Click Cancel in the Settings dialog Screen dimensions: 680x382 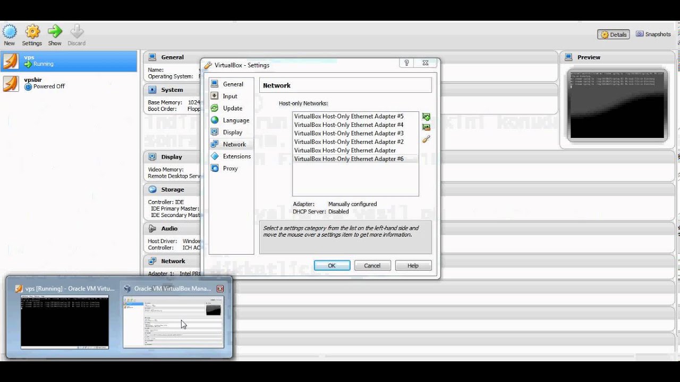click(372, 266)
